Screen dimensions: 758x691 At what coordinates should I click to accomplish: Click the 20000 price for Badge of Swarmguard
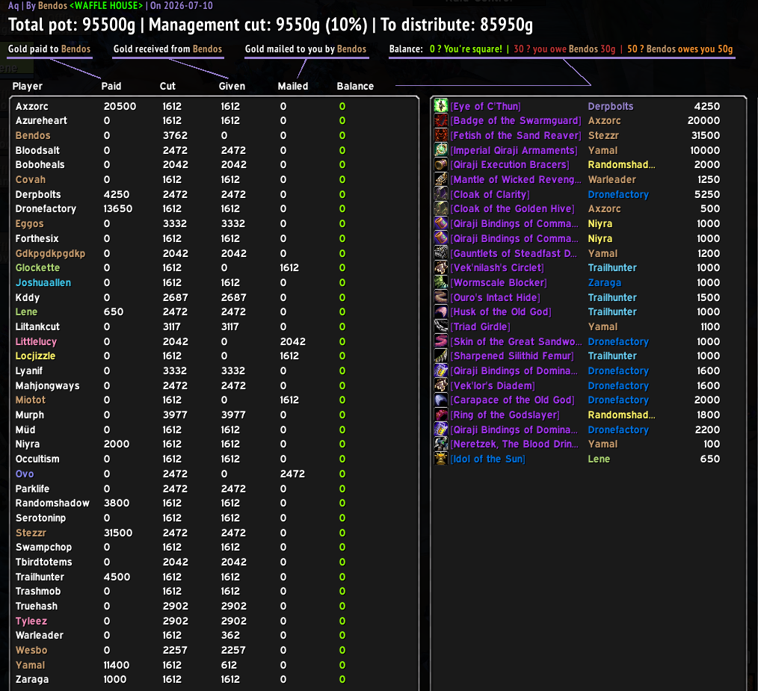[704, 120]
